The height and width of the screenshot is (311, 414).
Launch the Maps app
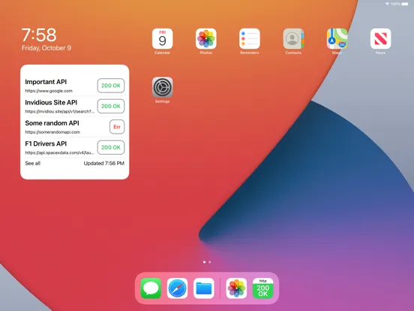click(337, 38)
